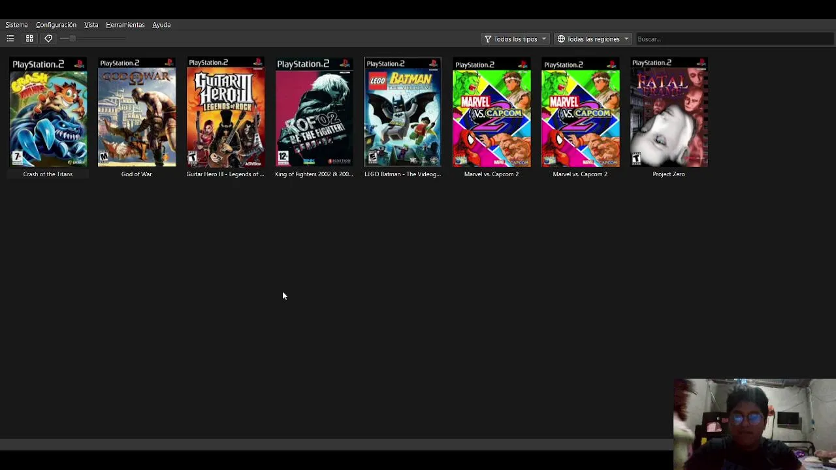
Task: Select the Crash of the Titans cover
Action: pyautogui.click(x=48, y=112)
